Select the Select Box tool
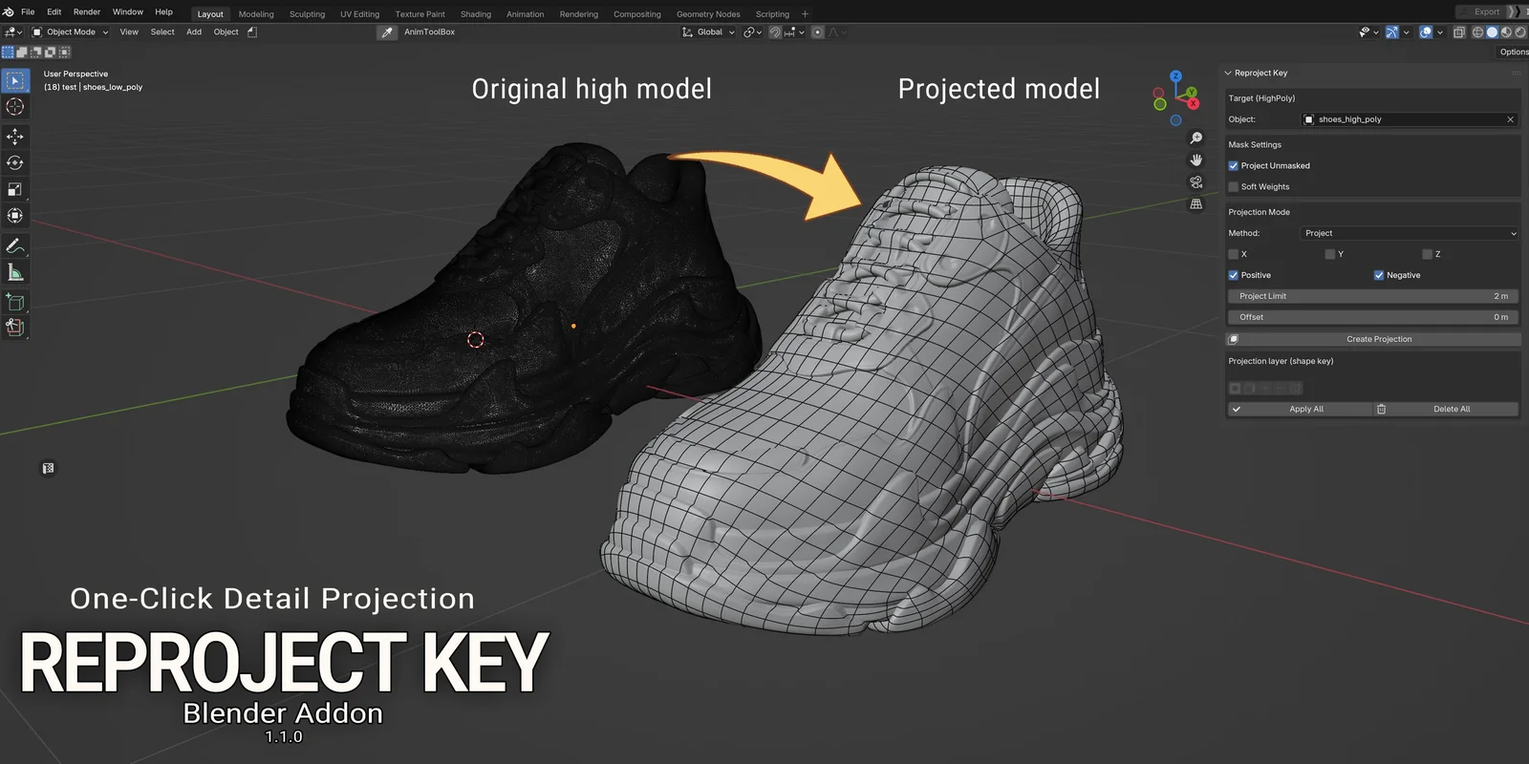 pyautogui.click(x=15, y=81)
